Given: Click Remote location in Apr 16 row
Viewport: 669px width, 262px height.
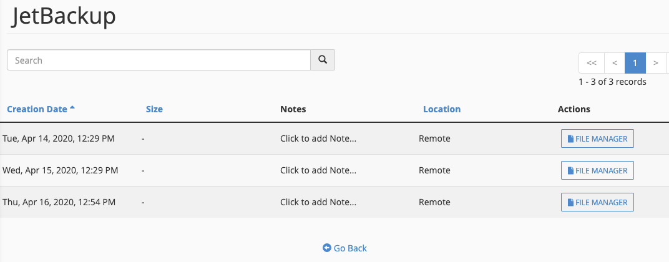Looking at the screenshot, I should coord(434,202).
